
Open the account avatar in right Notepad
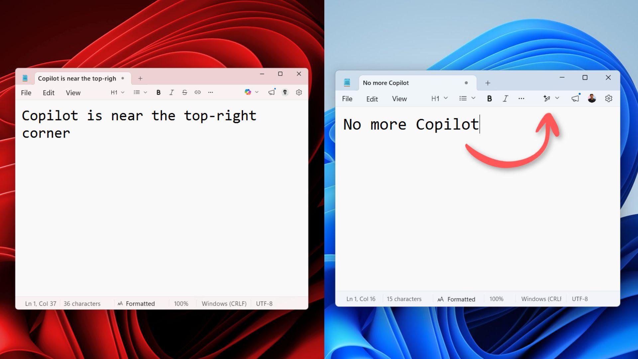point(592,98)
